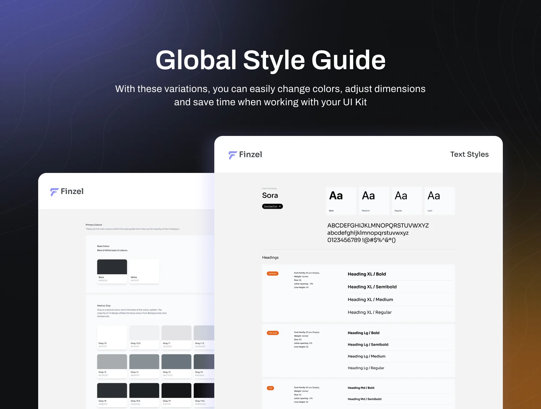
Task: Select Heading XL / Regular text
Action: pyautogui.click(x=370, y=312)
